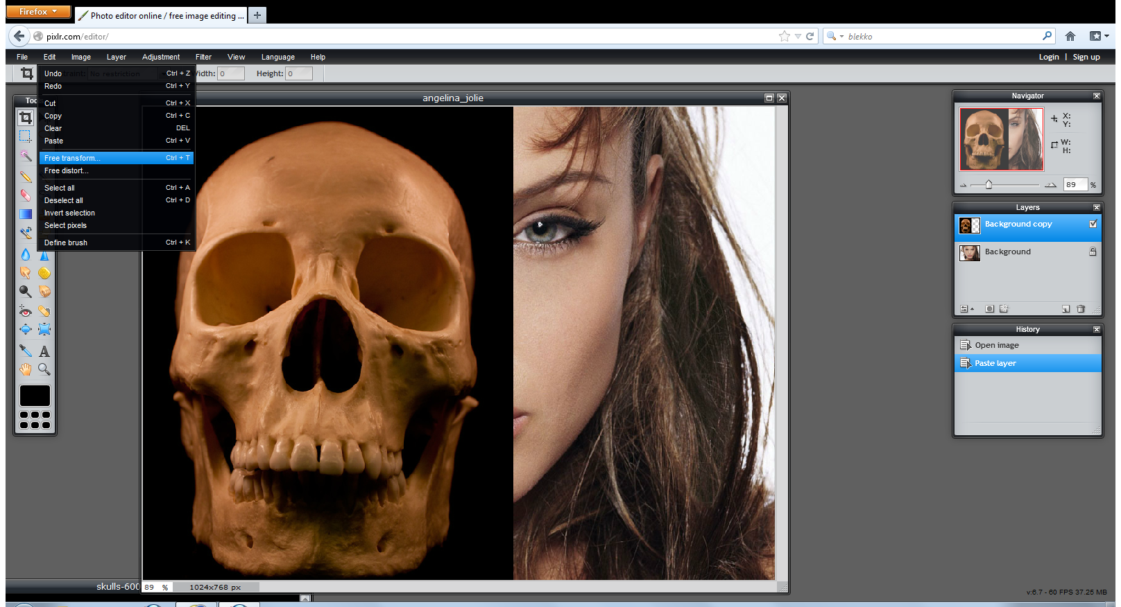Open the Adjustment menu
This screenshot has width=1121, height=607.
(x=161, y=57)
